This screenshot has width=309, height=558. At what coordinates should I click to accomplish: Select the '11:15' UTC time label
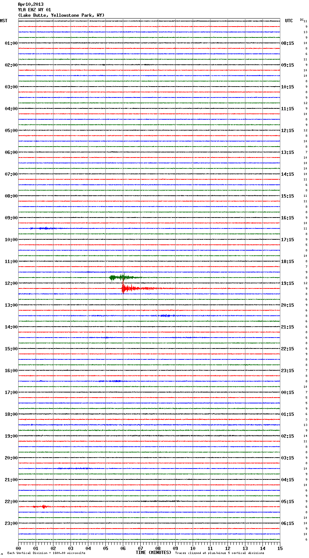pyautogui.click(x=288, y=109)
